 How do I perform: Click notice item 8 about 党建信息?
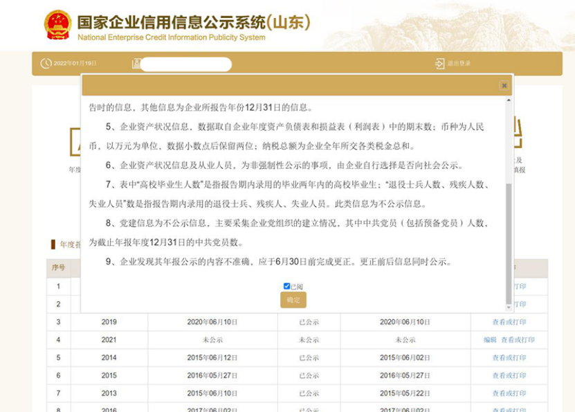pyautogui.click(x=289, y=233)
